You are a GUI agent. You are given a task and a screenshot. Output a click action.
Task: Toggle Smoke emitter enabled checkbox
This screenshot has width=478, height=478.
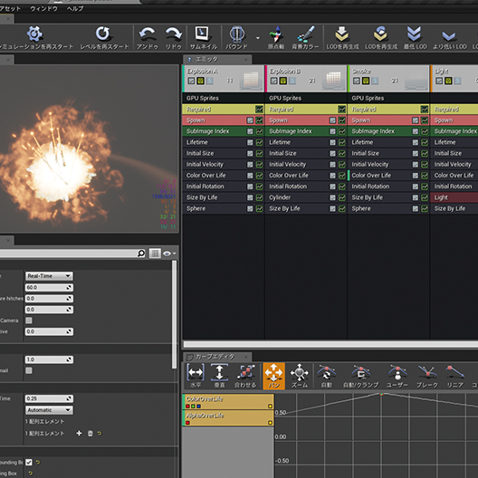(357, 81)
